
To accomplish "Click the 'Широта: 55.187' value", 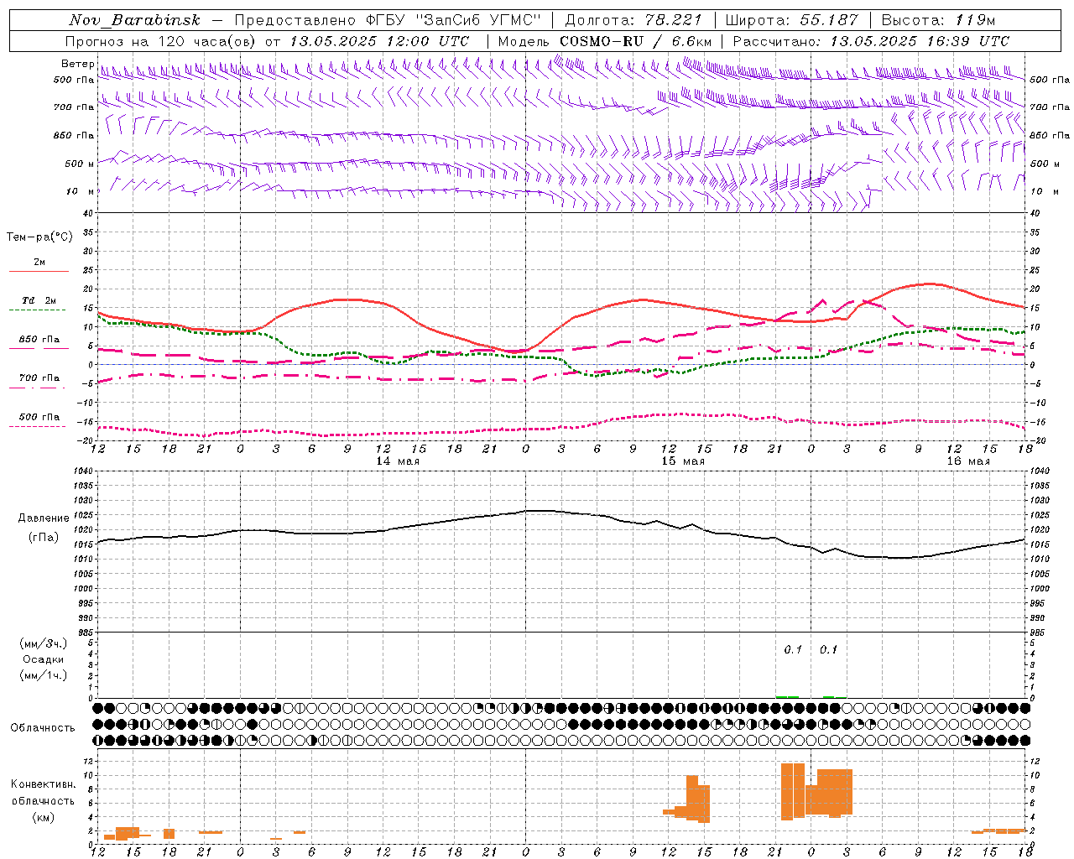I will pyautogui.click(x=791, y=20).
